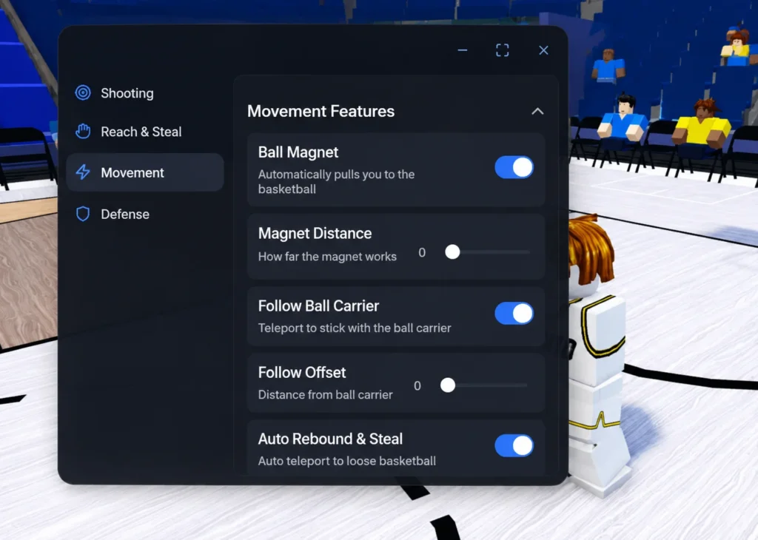Click the Magnet Distance slider handle

452,252
